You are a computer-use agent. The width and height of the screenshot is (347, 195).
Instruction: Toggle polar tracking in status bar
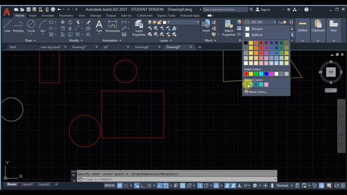point(149,185)
